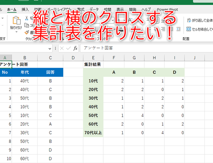Click value 4 in 50代 row, column B
Image resolution: width=213 pixels, height=163 pixels.
(134, 115)
